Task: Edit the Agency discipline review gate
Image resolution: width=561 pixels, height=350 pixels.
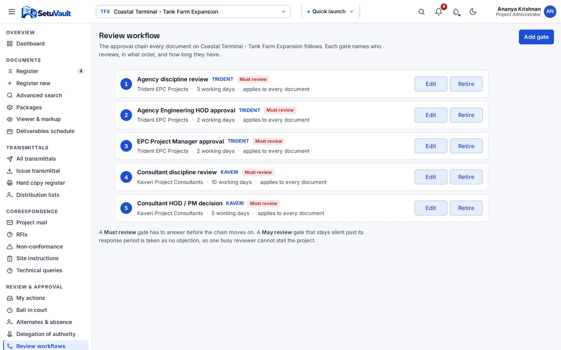Action: (431, 84)
